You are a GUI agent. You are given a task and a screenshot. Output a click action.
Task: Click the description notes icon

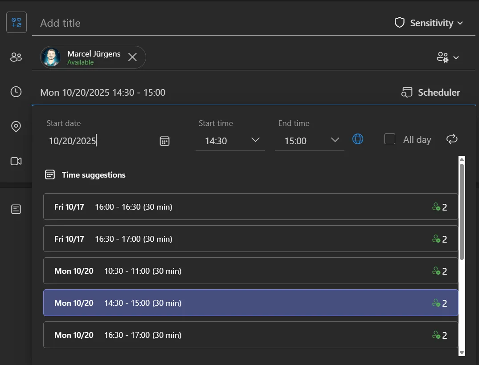click(16, 209)
